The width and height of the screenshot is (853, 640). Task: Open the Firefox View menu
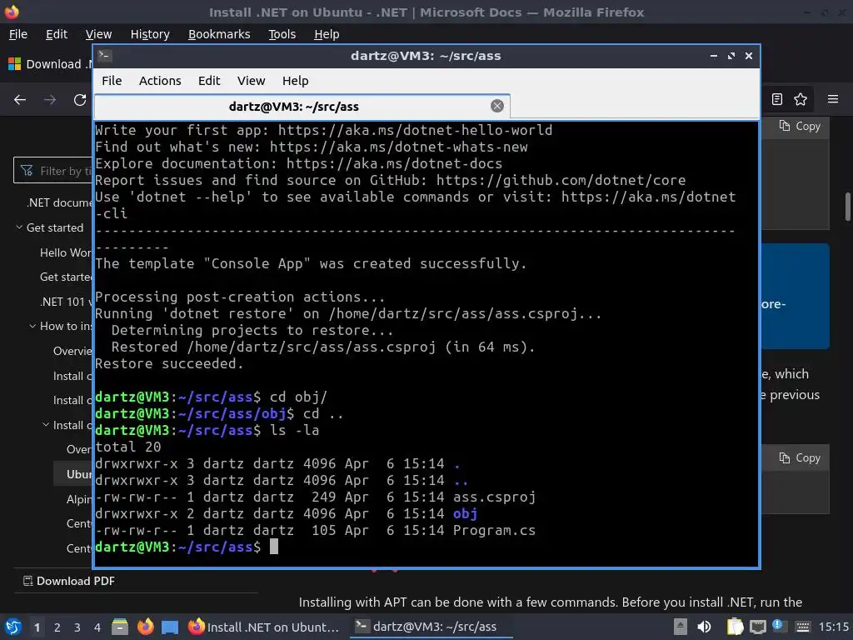(x=98, y=34)
